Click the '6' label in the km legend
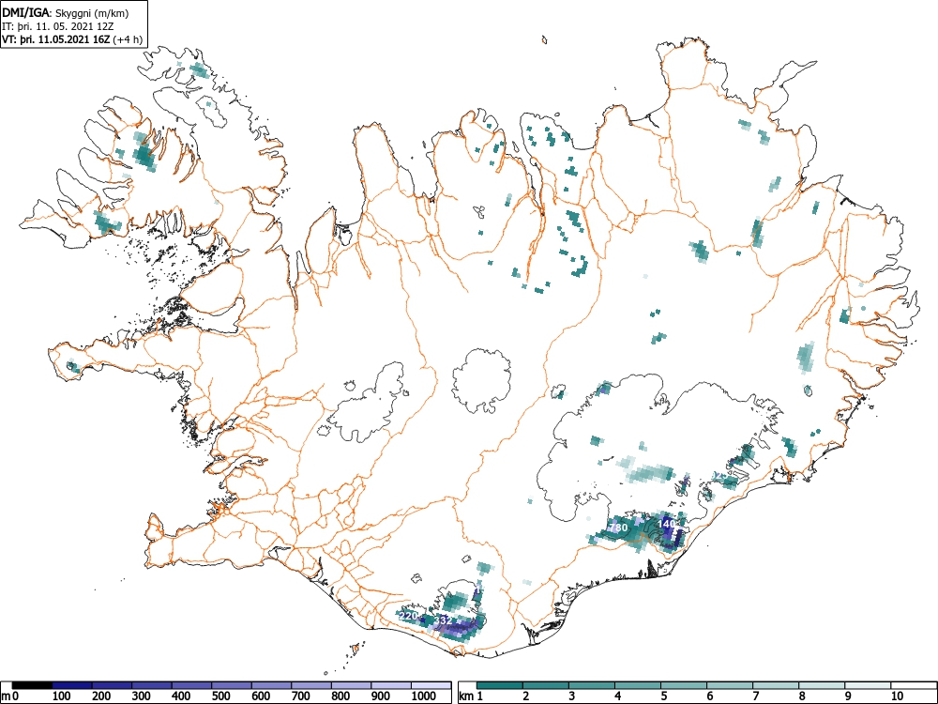 (710, 696)
